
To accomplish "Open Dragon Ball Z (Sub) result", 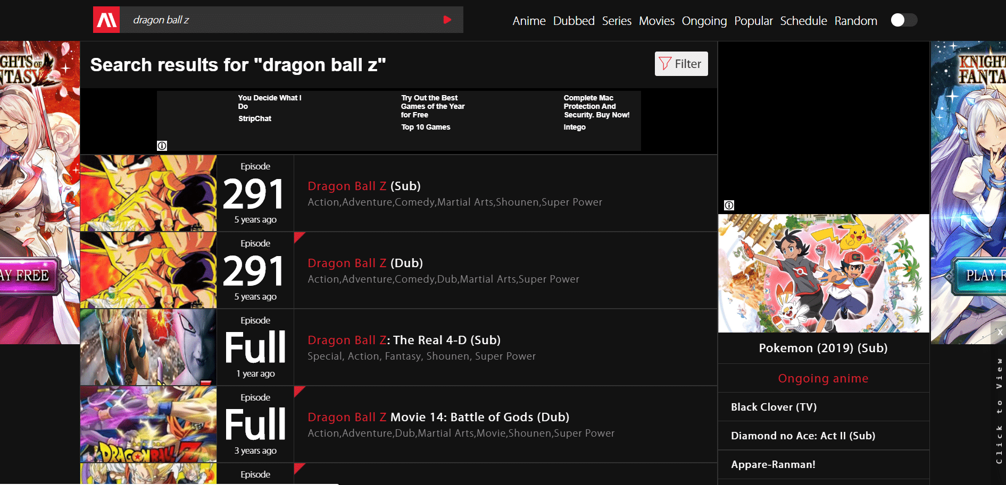I will pyautogui.click(x=364, y=186).
